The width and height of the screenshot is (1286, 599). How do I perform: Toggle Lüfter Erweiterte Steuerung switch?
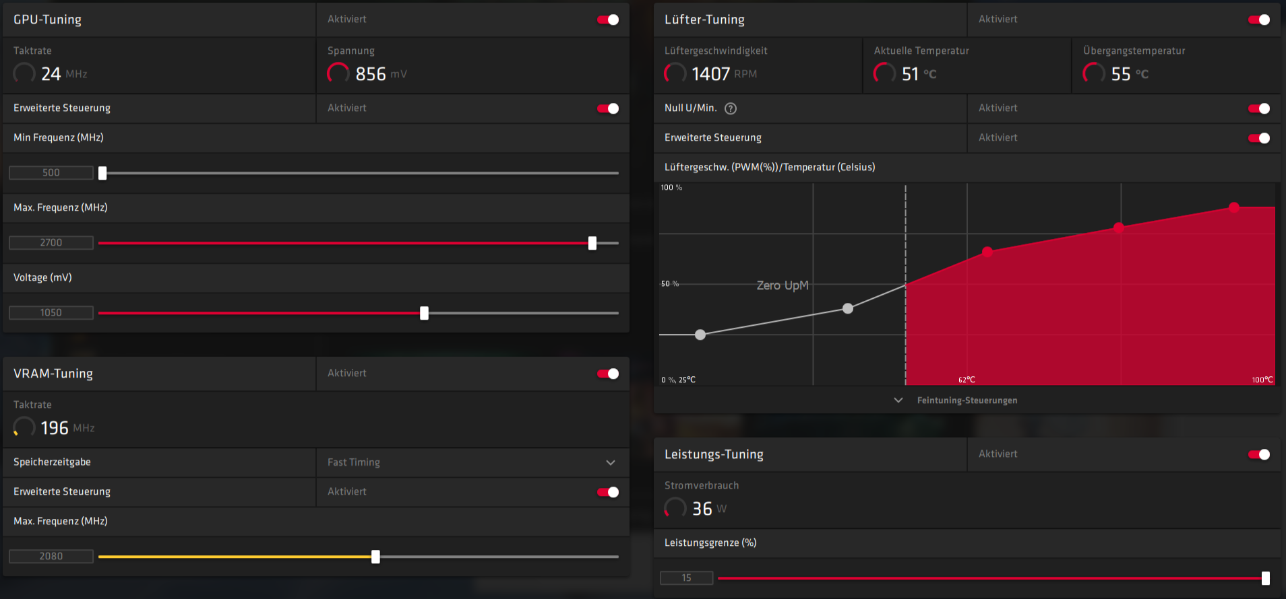(x=1259, y=138)
